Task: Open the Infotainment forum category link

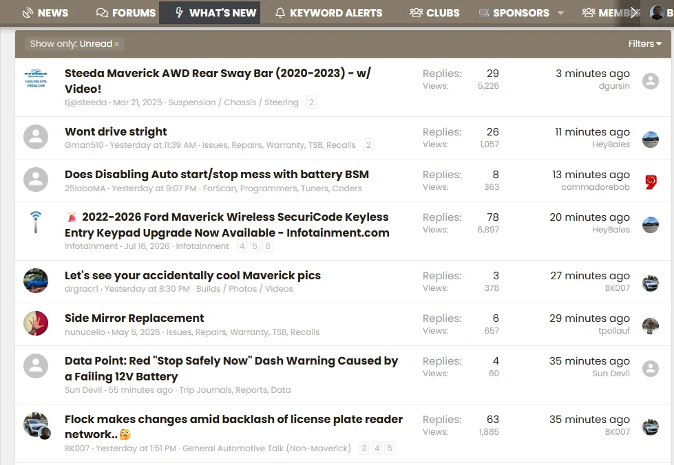Action: click(x=202, y=246)
